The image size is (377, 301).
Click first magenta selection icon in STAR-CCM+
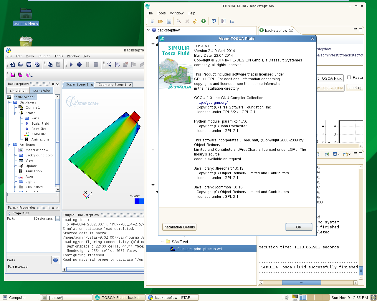pos(12,75)
